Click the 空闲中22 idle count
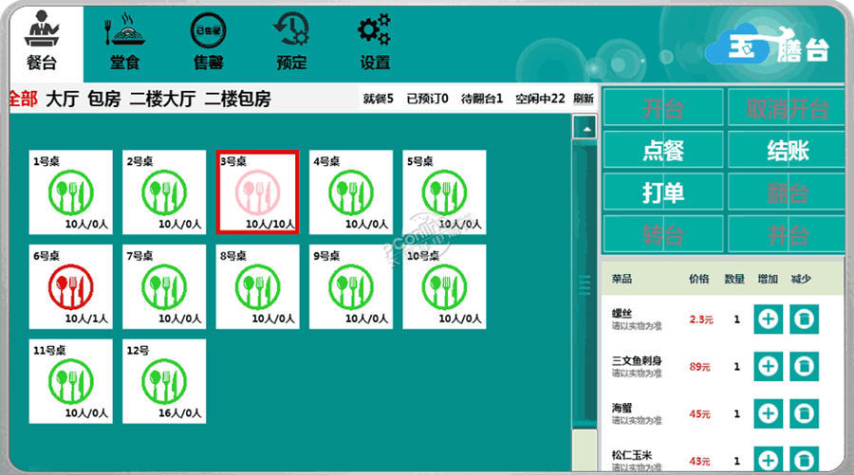 click(540, 99)
